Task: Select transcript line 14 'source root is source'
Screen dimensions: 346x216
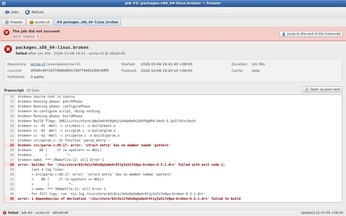Action: point(173,97)
